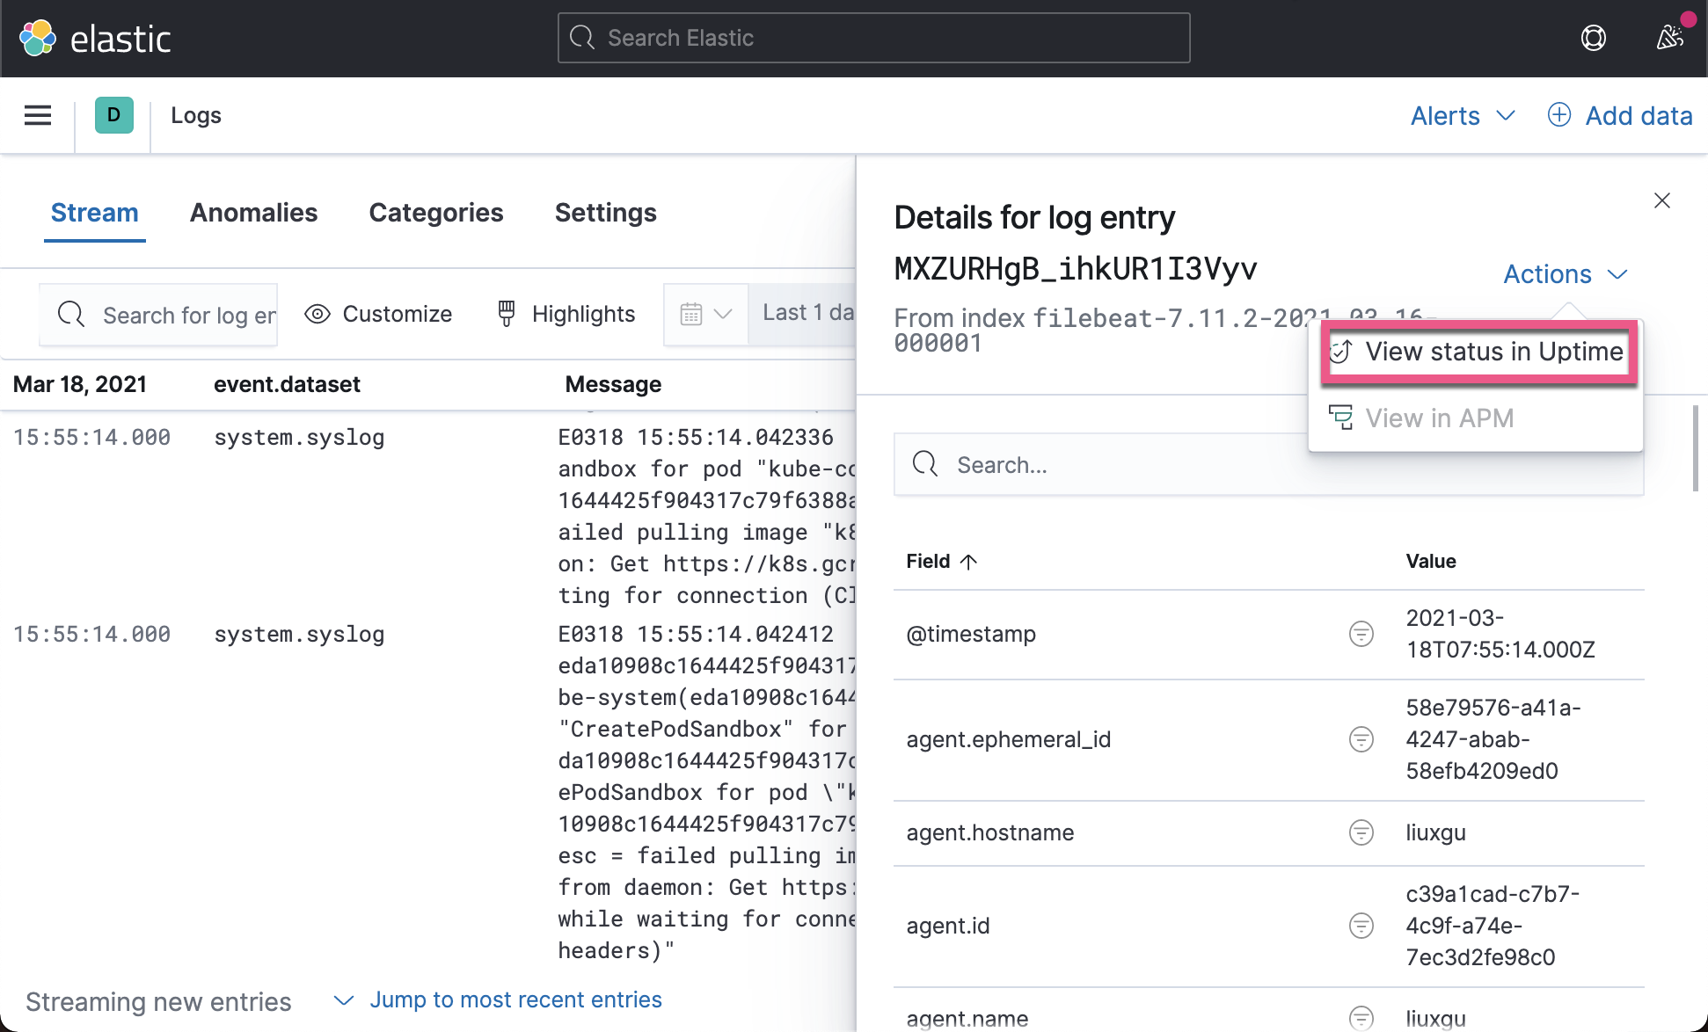Collapse the Actions dropdown

point(1566,273)
